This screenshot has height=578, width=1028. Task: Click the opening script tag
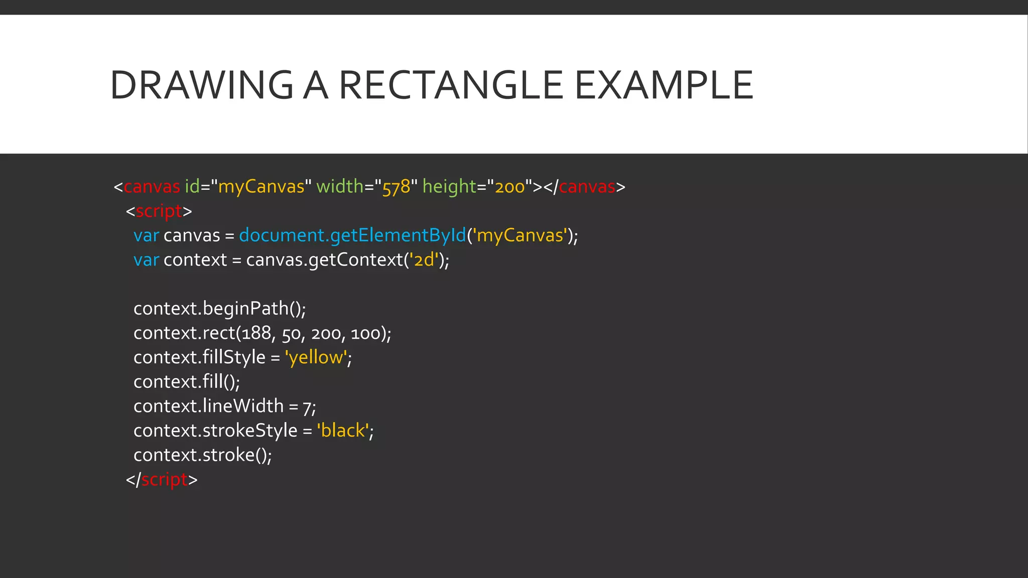(x=159, y=211)
